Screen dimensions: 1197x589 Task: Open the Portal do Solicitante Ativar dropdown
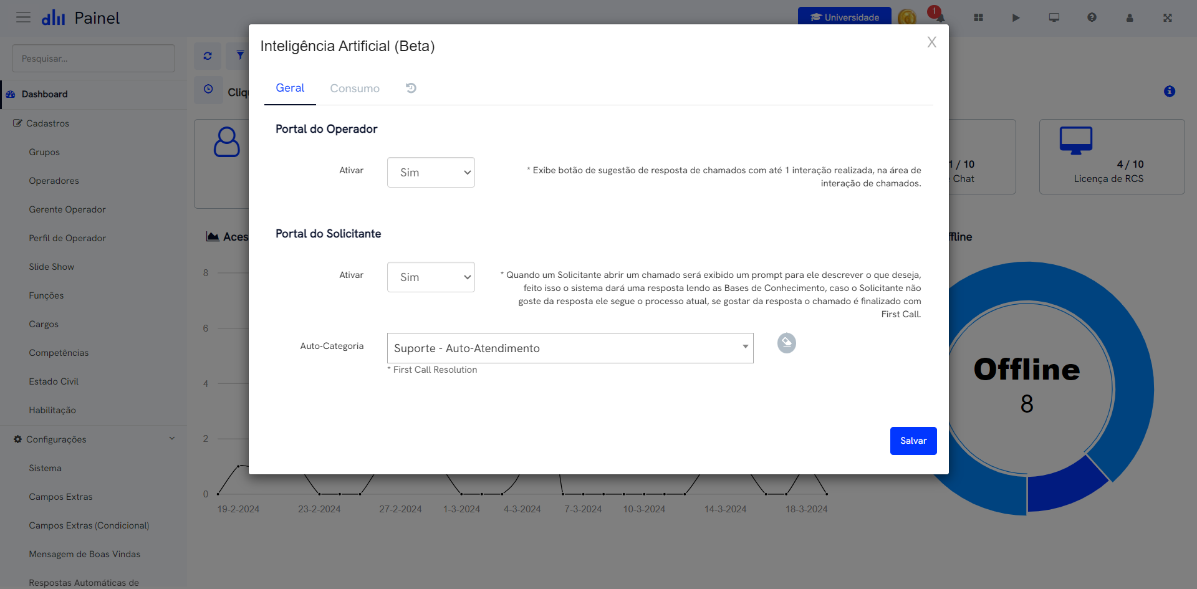click(x=430, y=277)
